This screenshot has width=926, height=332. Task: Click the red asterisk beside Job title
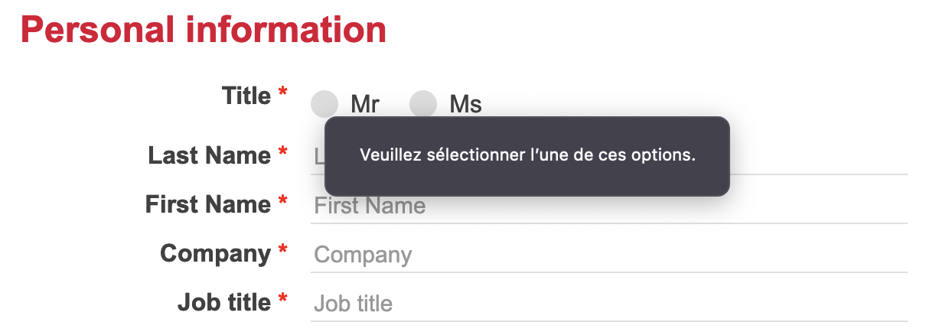click(283, 300)
